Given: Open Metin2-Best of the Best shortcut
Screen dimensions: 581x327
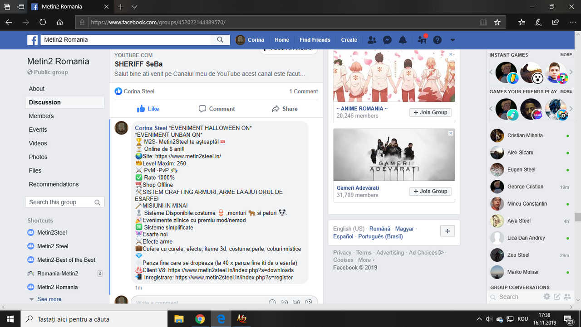Looking at the screenshot, I should click(66, 260).
